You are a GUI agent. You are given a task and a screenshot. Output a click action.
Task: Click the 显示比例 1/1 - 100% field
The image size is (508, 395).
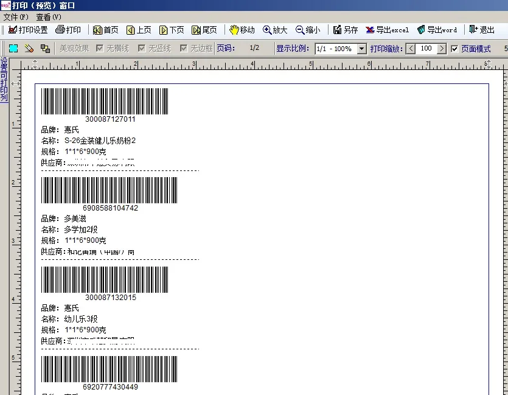336,49
